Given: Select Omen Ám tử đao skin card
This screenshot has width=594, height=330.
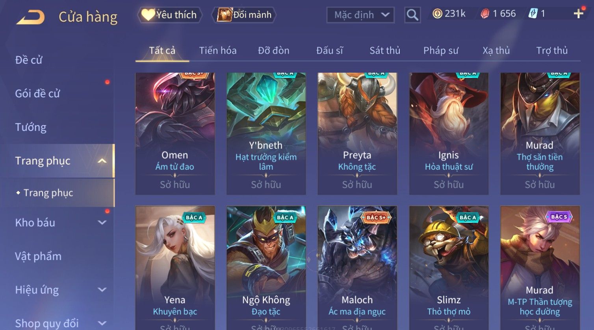Looking at the screenshot, I should [175, 134].
